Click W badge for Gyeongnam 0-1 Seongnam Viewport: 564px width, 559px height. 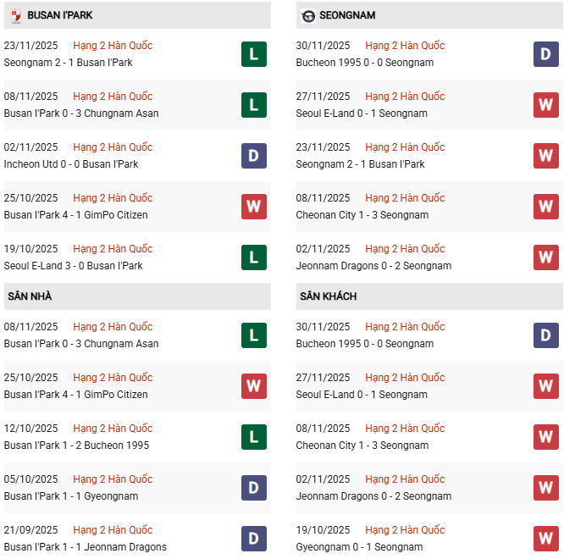(x=545, y=539)
